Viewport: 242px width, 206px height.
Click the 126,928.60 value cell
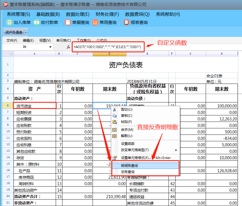(x=222, y=170)
